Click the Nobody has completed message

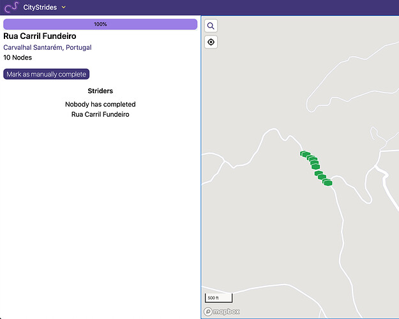(100, 109)
